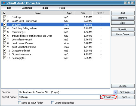The height and width of the screenshot is (106, 136).
Task: Uncheck don't you think it's time checkbox
Action: click(5, 46)
